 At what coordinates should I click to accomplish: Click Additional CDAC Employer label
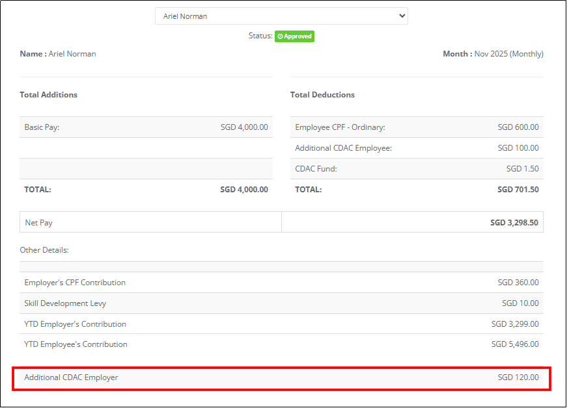[x=71, y=377]
